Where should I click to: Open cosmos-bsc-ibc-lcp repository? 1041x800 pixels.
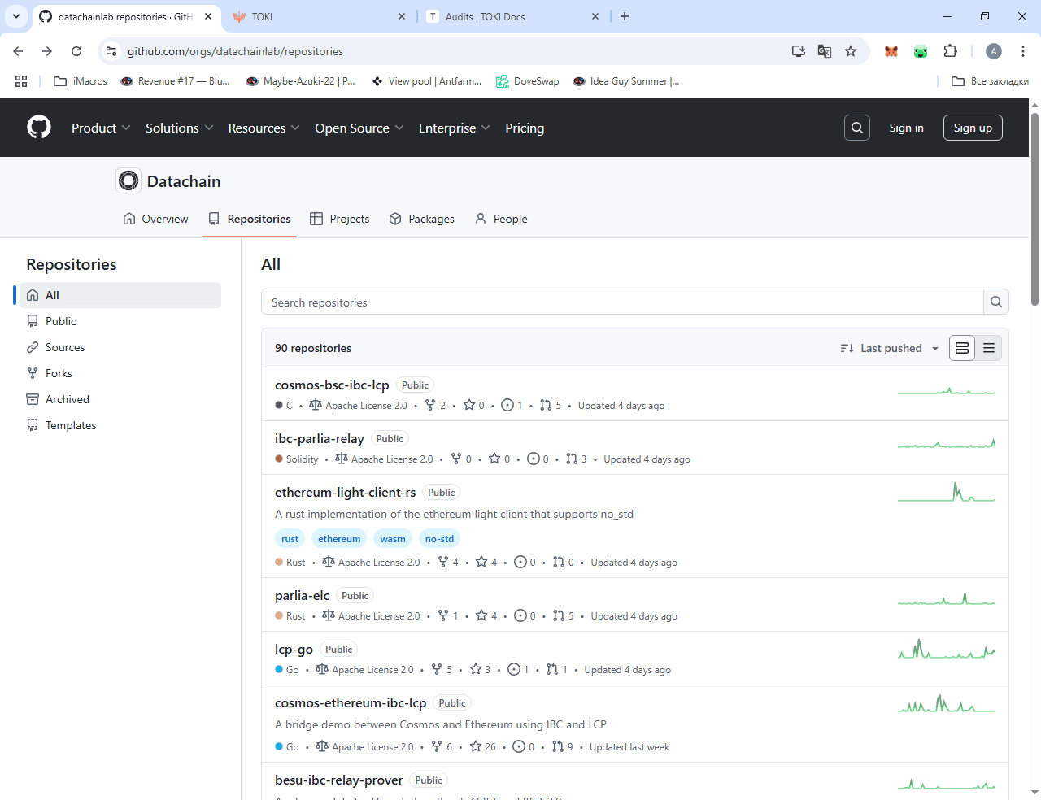coord(332,385)
